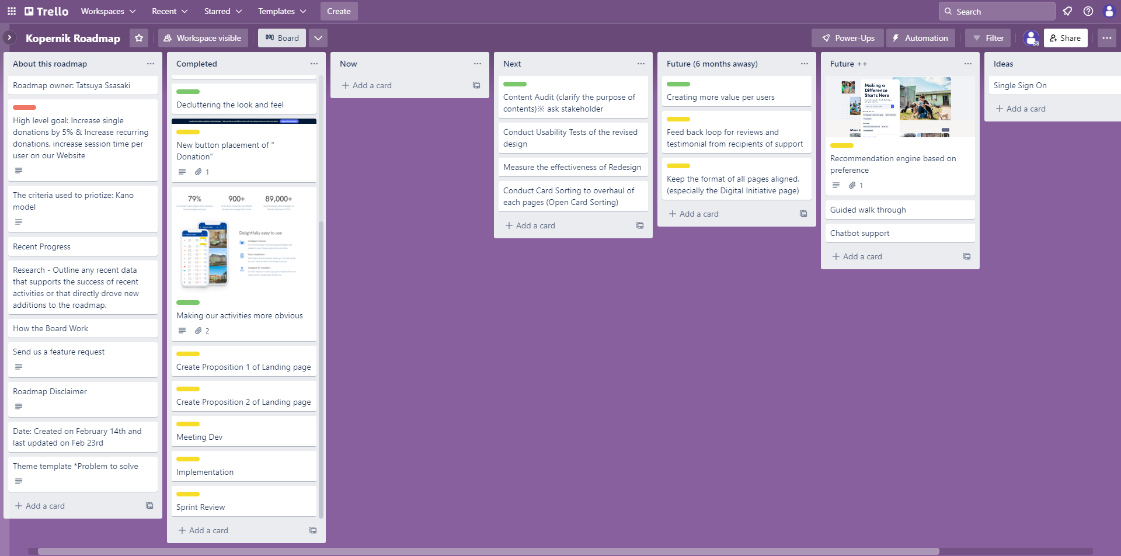
Task: Open the Automation menu
Action: tap(920, 37)
